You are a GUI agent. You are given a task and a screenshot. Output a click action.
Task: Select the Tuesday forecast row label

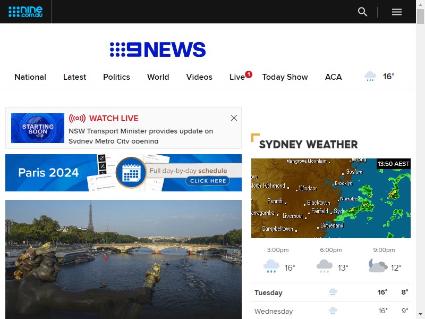[268, 293]
